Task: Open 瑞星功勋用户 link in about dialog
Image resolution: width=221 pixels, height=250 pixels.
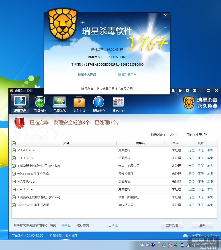Action: coord(127,74)
